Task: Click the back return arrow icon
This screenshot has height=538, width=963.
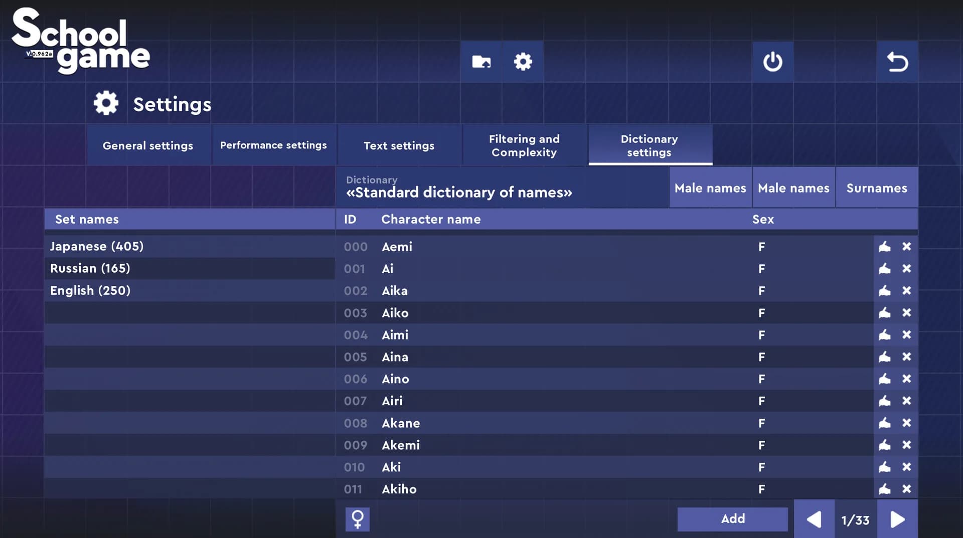Action: 897,62
